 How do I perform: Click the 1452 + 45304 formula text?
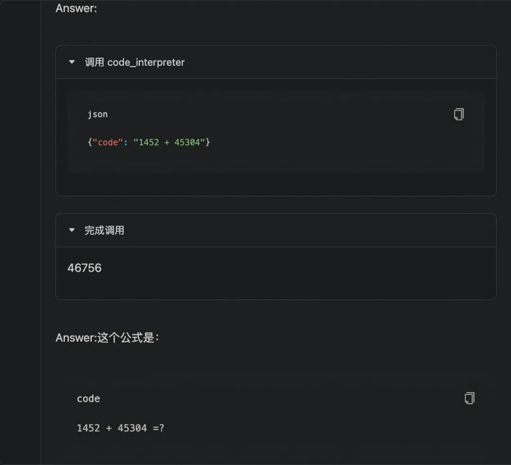[120, 428]
